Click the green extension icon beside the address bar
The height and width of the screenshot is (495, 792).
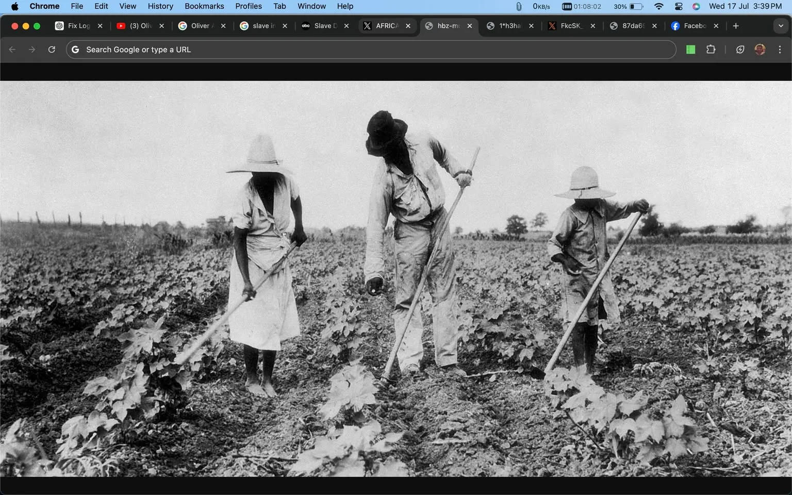(690, 49)
